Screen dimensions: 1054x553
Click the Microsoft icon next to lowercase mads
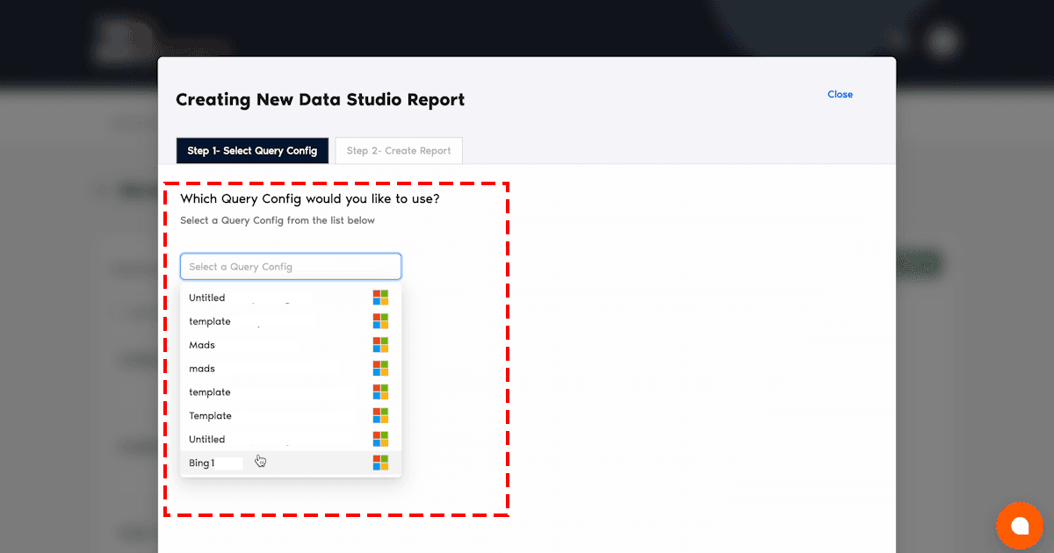click(380, 369)
